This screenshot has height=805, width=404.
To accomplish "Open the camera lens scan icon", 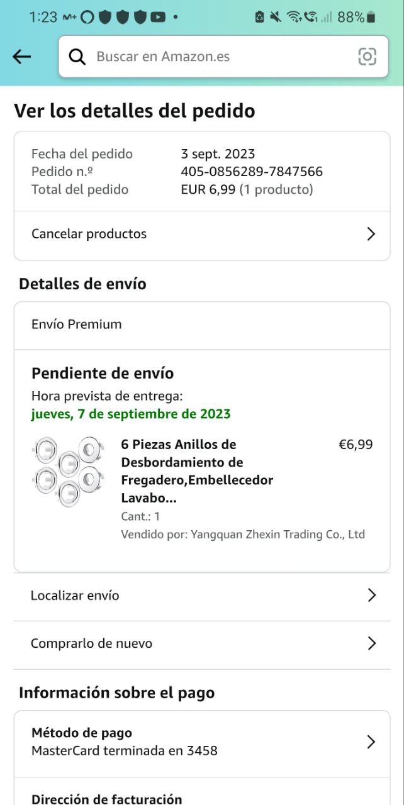I will coord(367,57).
